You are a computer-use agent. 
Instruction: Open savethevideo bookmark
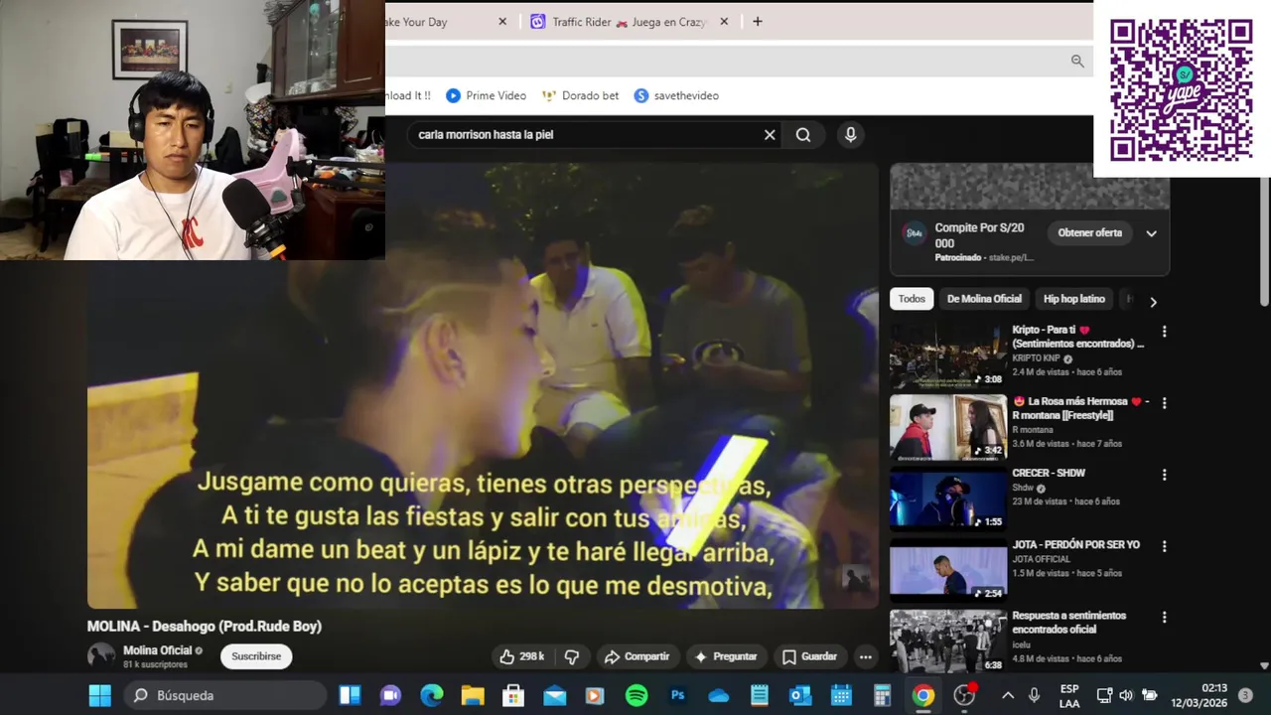tap(676, 95)
